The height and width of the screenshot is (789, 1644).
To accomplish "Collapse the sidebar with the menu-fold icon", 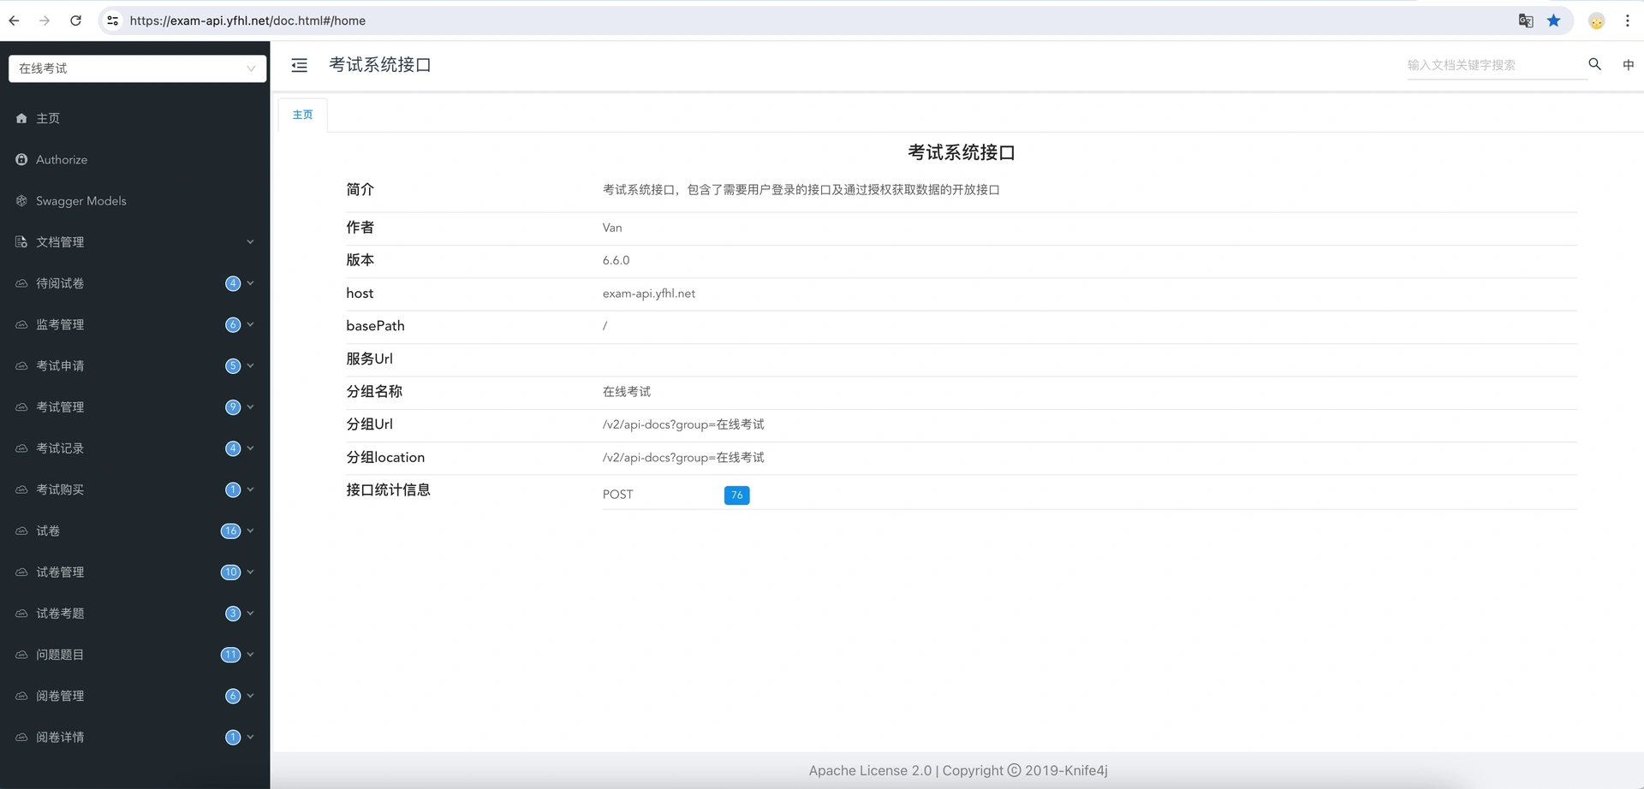I will click(299, 65).
